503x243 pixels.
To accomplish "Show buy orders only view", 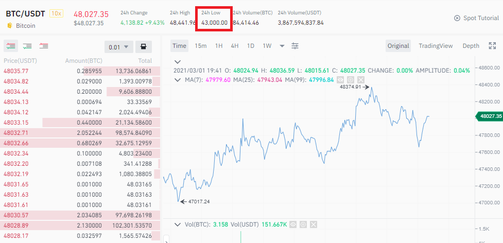I will click(x=27, y=46).
